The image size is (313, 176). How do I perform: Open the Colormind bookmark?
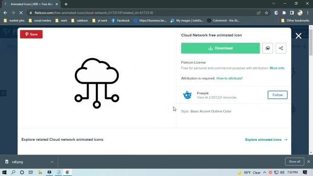[x=223, y=21]
